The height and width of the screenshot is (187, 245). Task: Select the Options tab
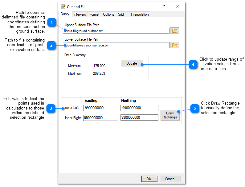(x=108, y=14)
